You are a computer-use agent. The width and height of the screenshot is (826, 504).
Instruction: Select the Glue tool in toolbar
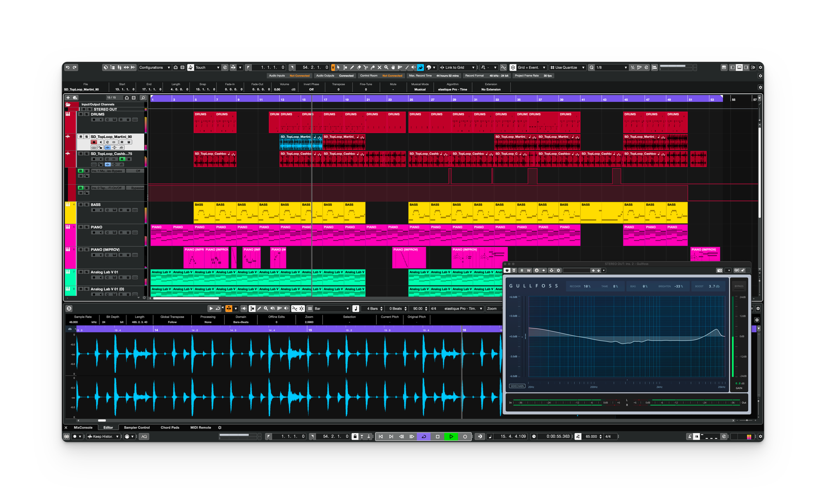click(x=373, y=67)
